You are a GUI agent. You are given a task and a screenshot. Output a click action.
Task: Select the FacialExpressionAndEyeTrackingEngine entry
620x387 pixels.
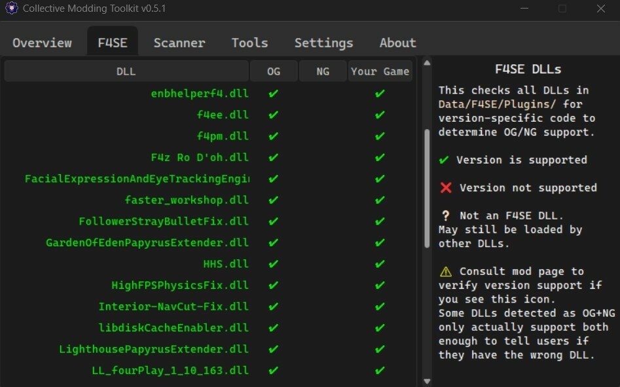(137, 179)
